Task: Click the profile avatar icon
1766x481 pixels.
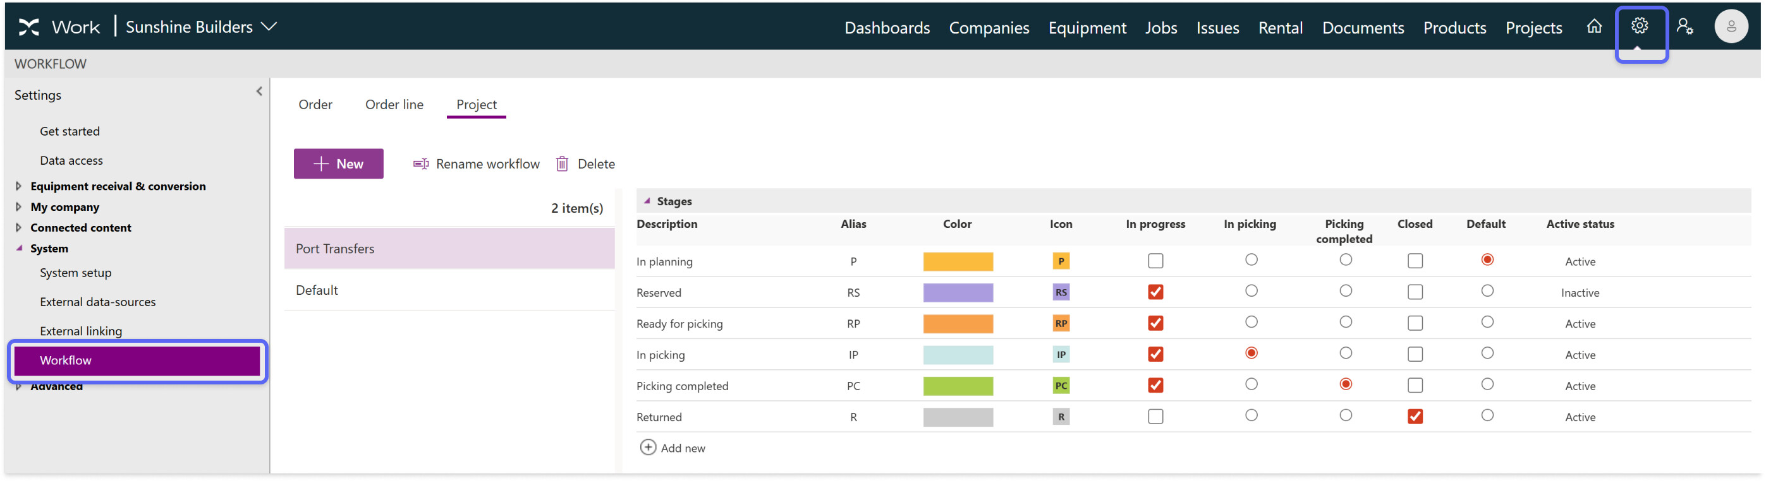Action: pyautogui.click(x=1731, y=27)
